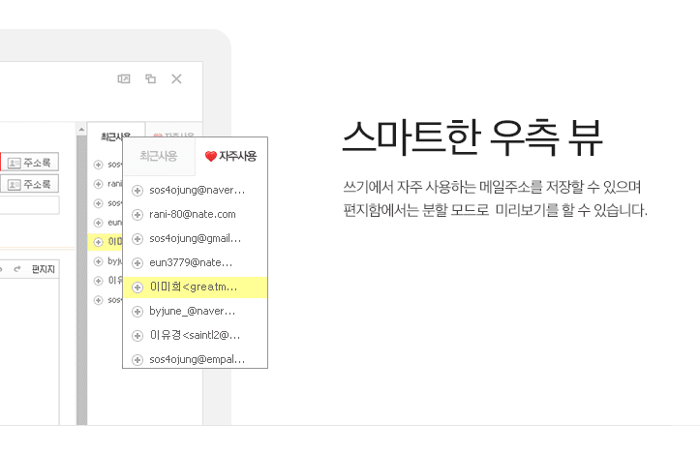Select highlighted 이미희<greatm… entry
This screenshot has height=454, width=700.
coord(195,288)
